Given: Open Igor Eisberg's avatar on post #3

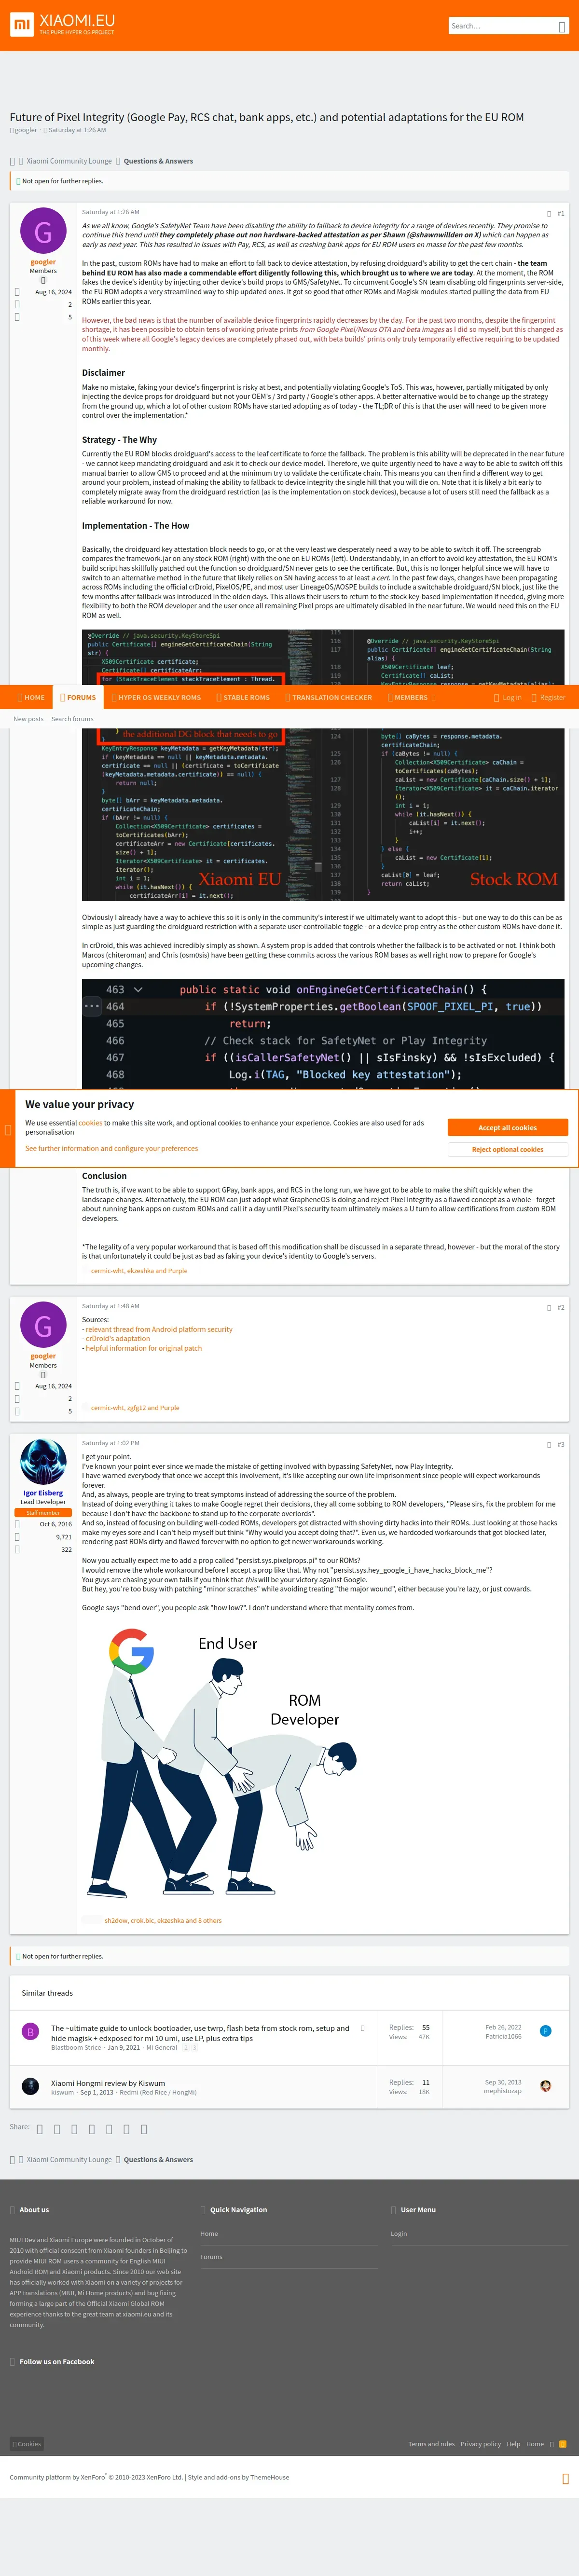Looking at the screenshot, I should point(43,1462).
